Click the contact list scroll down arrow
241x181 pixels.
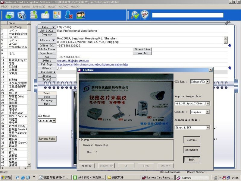point(29,164)
